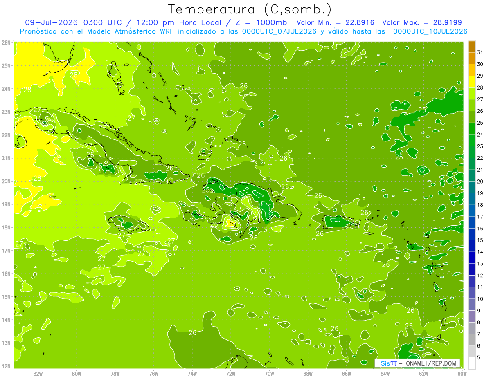Click the '70W' longitude axis label

click(x=269, y=373)
